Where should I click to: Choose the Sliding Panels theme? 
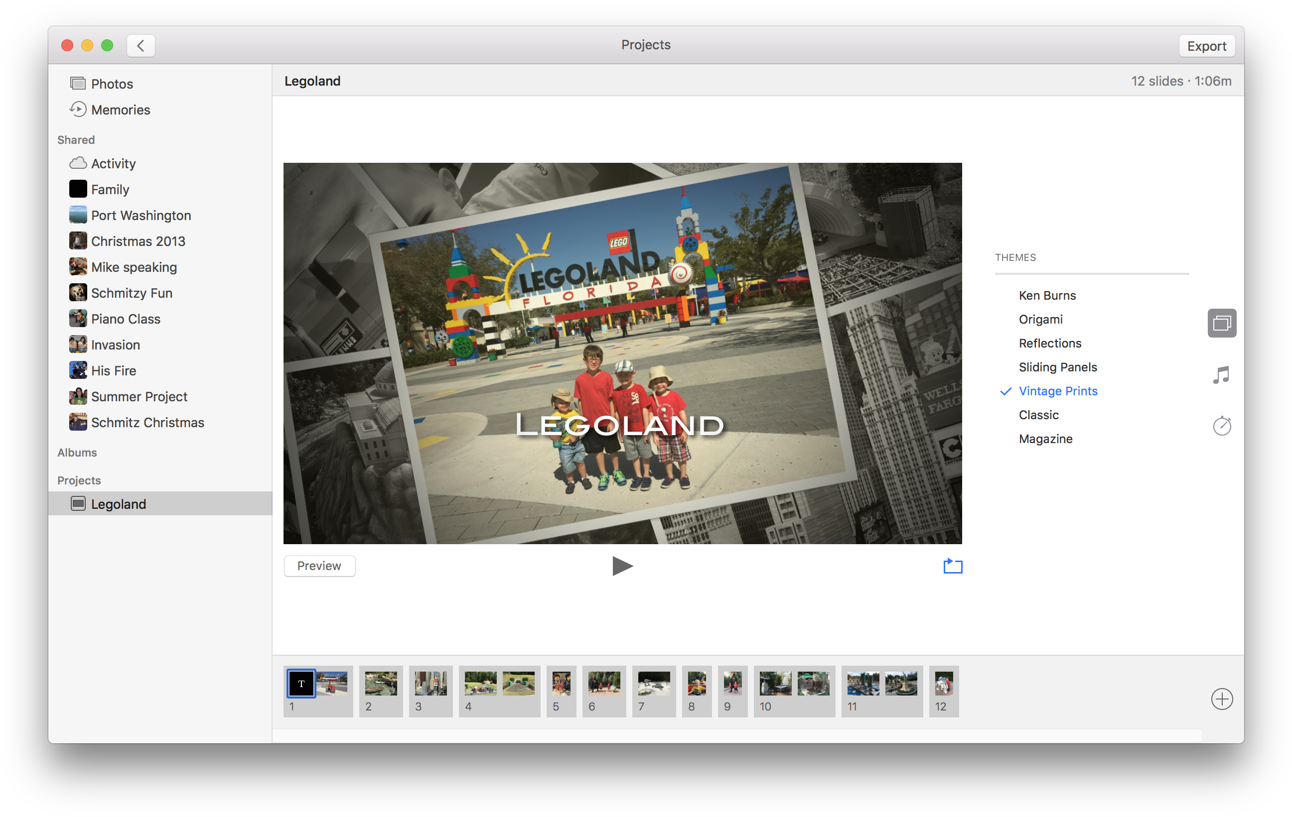[x=1057, y=367]
